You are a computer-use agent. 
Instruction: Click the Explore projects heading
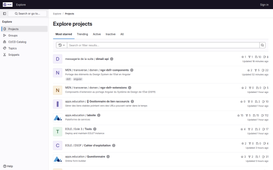pos(73,24)
